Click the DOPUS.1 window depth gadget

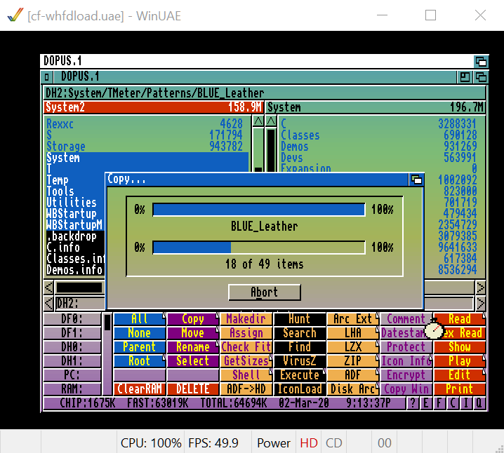point(481,77)
